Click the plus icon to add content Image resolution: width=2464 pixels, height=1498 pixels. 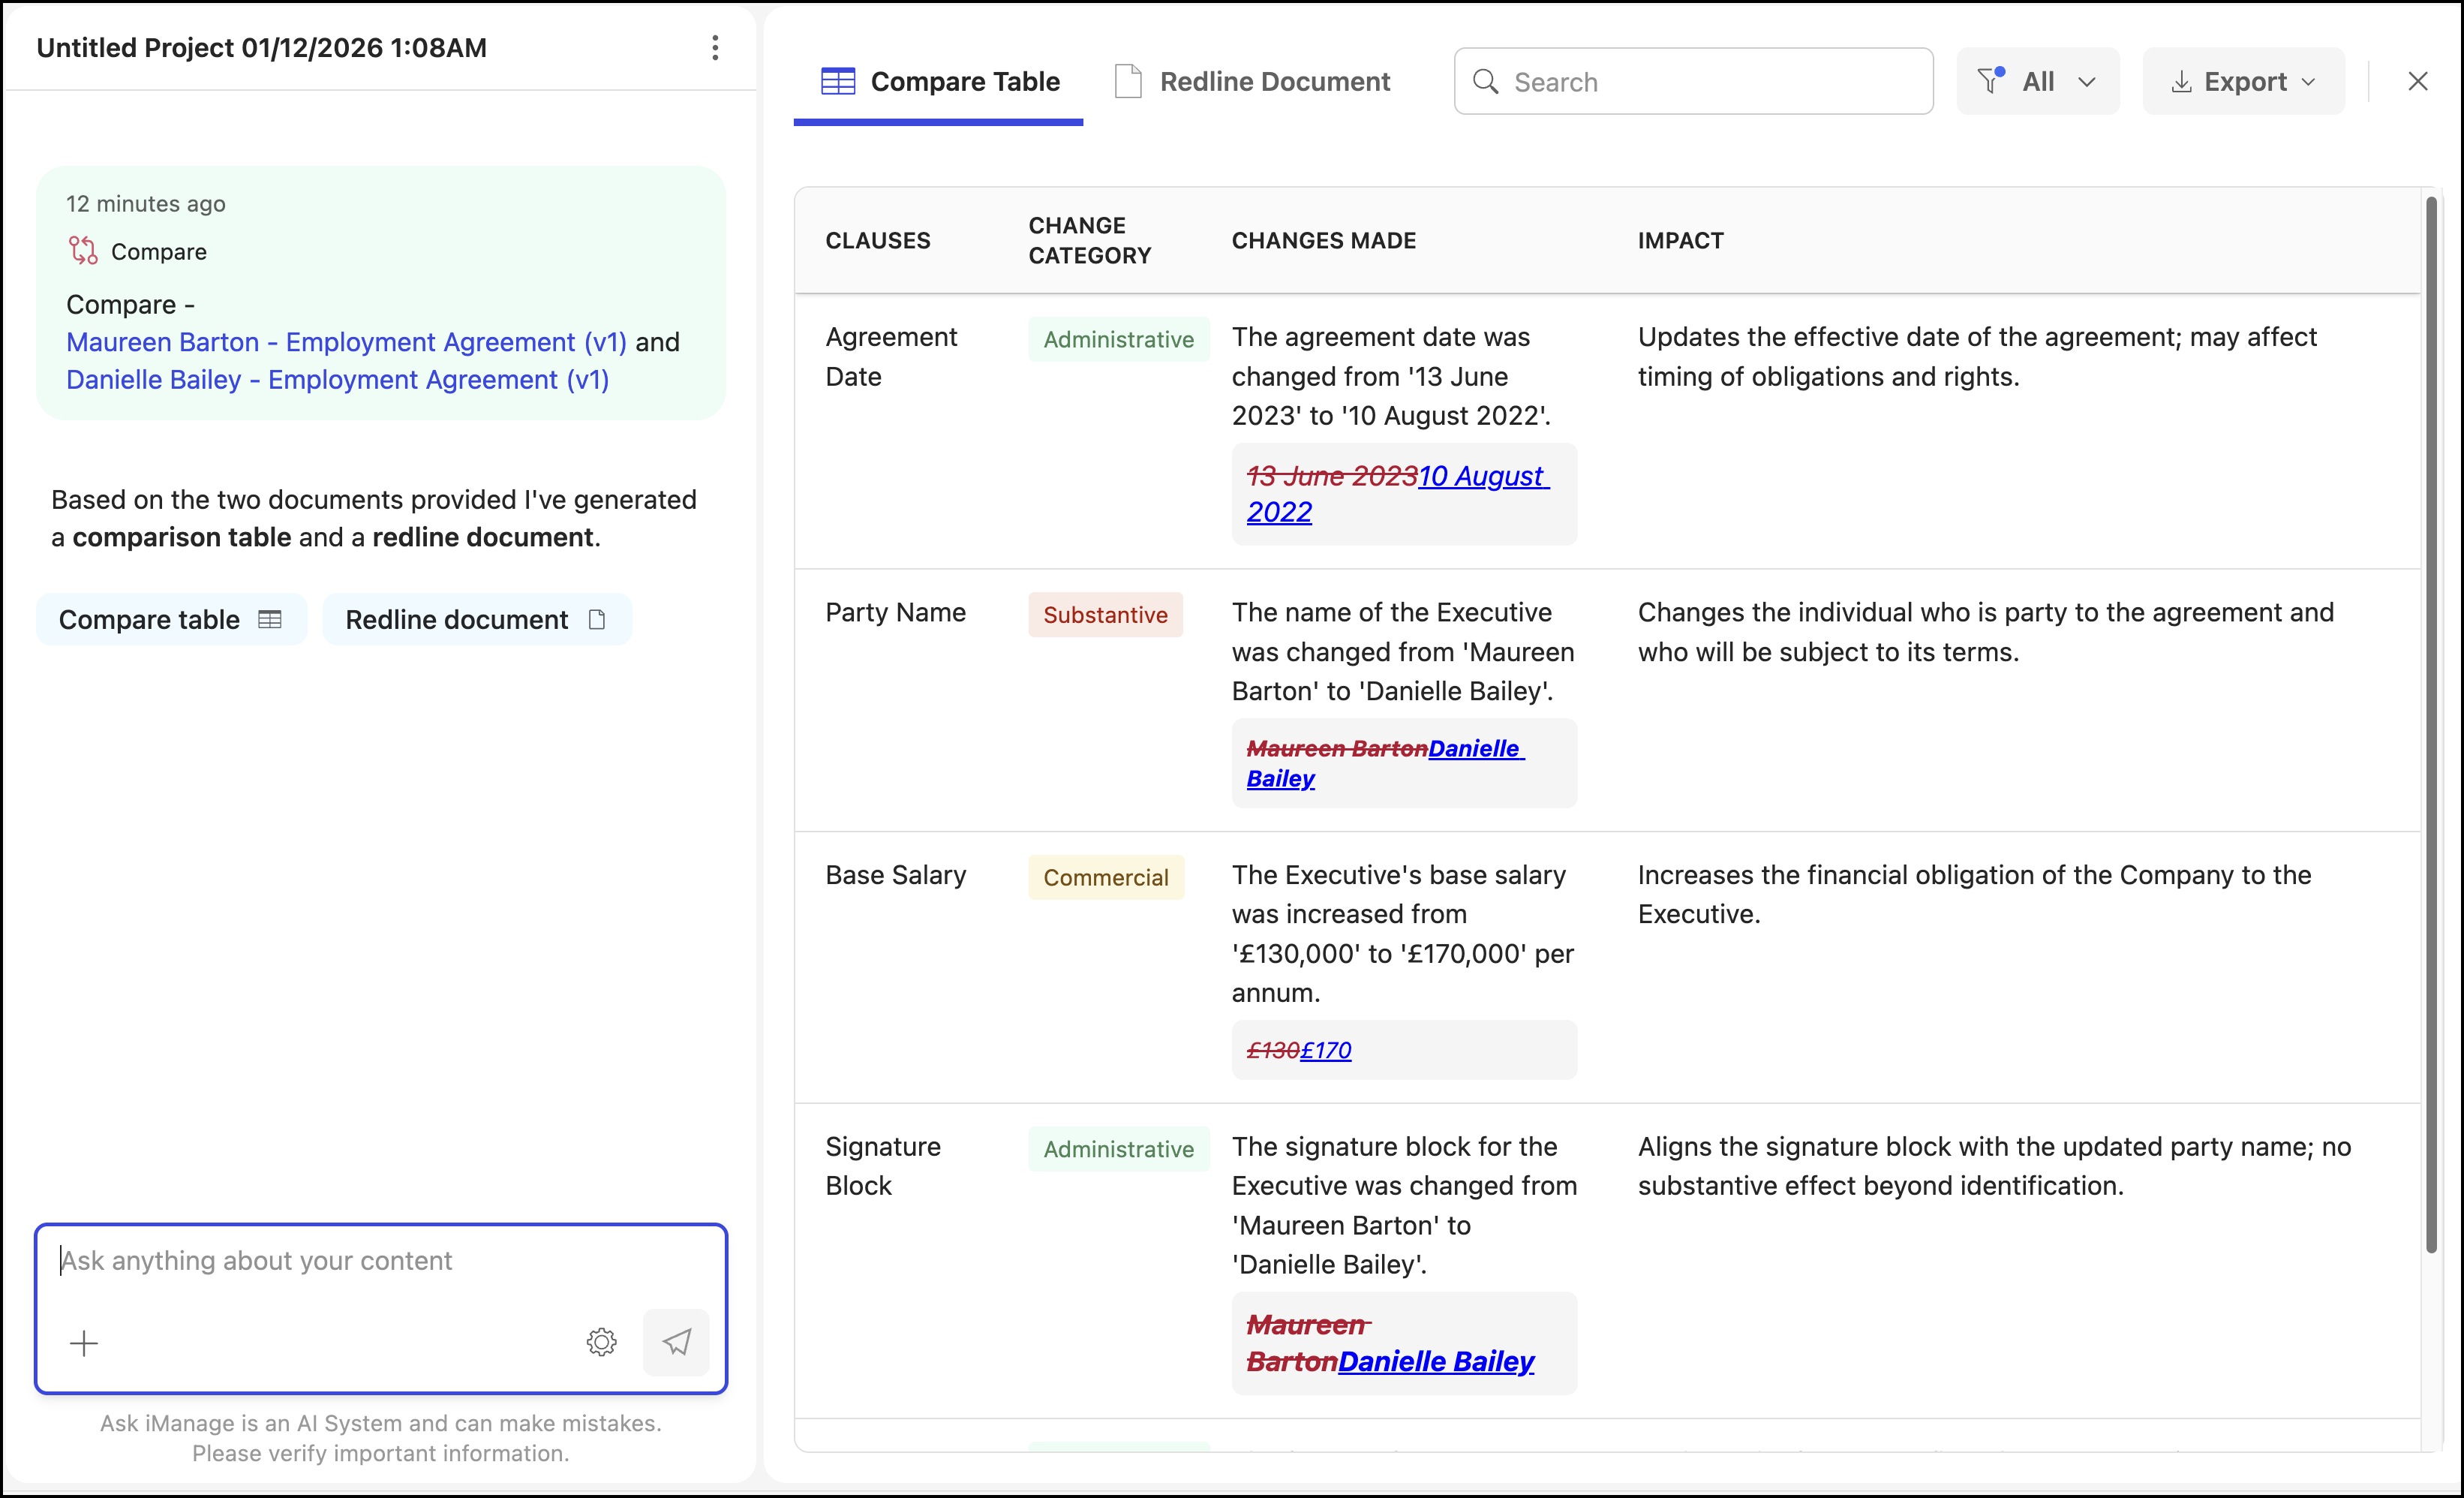click(84, 1342)
